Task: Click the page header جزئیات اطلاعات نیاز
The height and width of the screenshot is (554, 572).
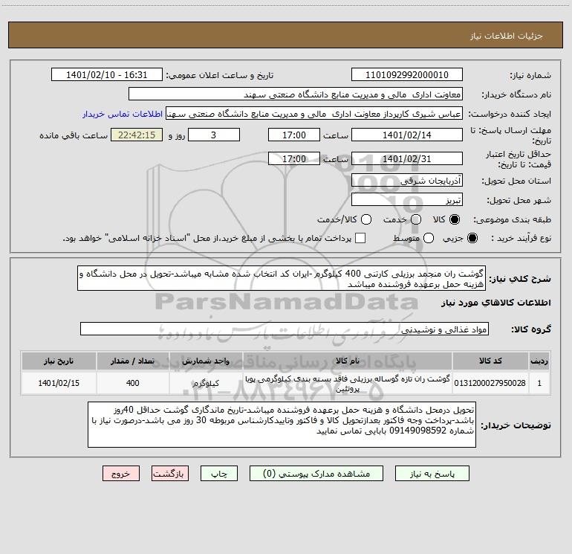Action: (507, 36)
